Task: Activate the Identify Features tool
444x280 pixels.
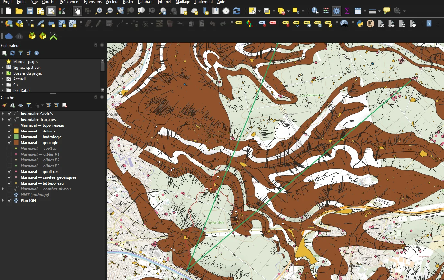Action: 315,11
